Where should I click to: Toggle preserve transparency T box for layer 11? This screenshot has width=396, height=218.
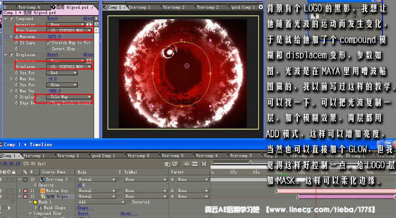(120, 191)
